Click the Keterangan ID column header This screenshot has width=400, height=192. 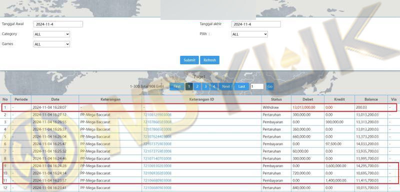[x=201, y=99]
